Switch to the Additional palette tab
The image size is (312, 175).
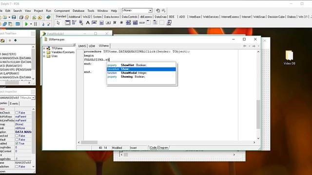(x=75, y=17)
